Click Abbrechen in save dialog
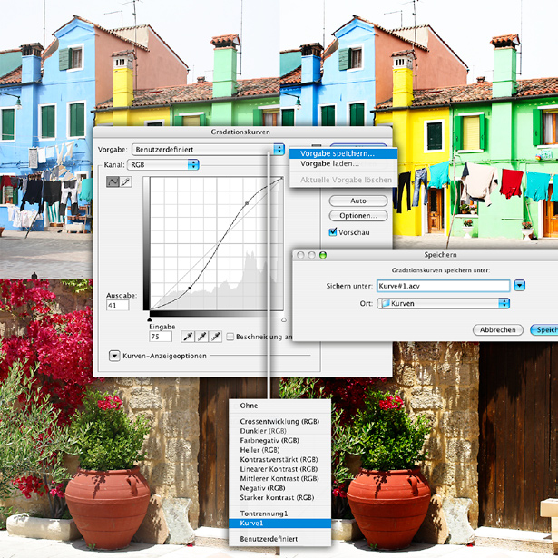The height and width of the screenshot is (558, 558). click(498, 330)
